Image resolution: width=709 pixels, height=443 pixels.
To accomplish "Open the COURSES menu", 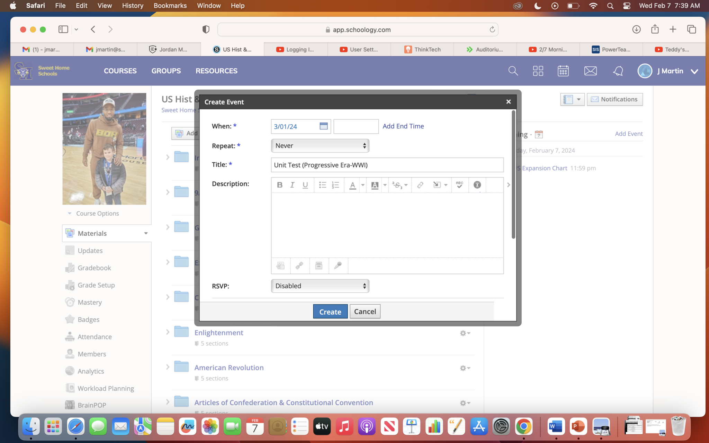I will (120, 71).
